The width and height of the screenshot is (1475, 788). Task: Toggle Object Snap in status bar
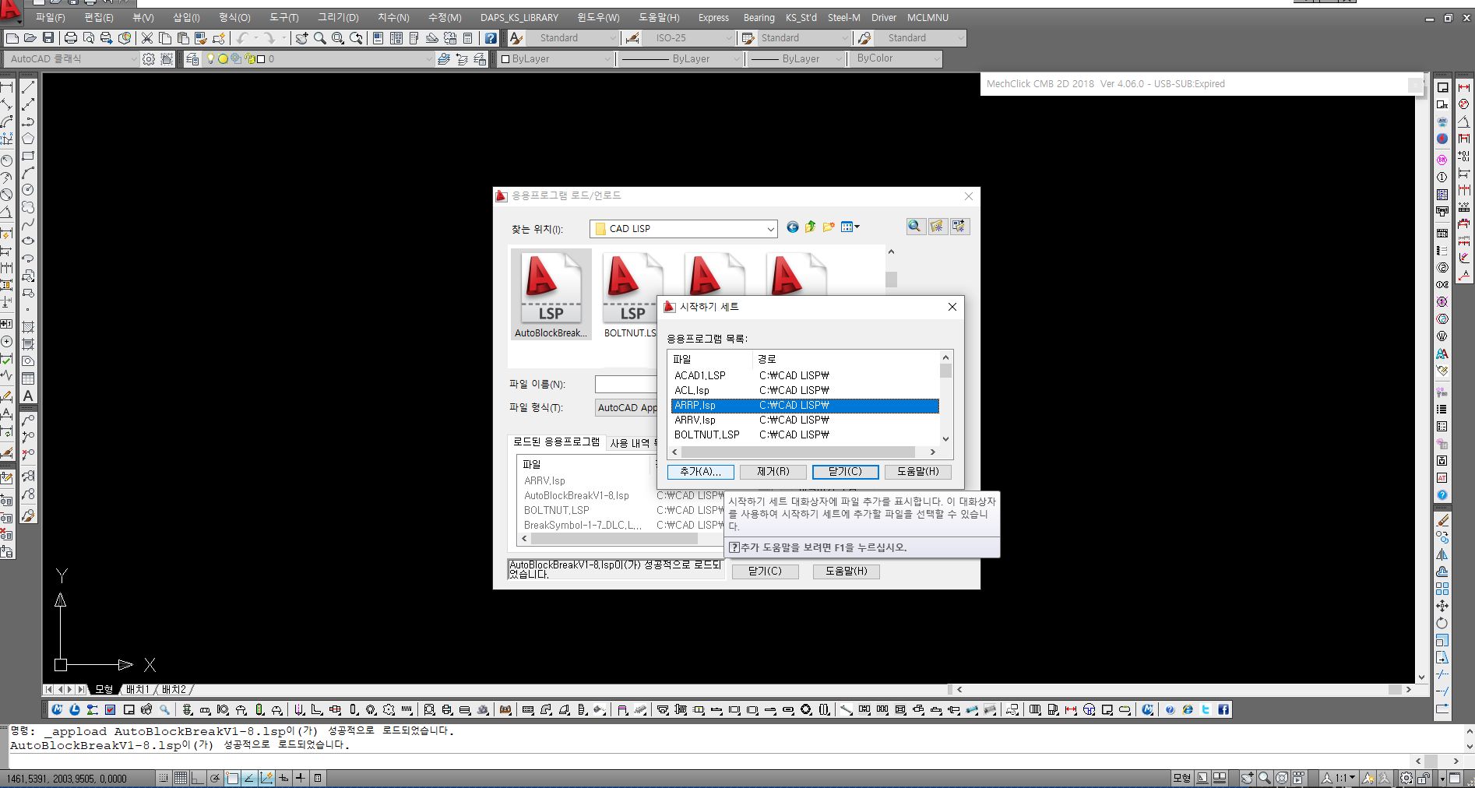[233, 778]
